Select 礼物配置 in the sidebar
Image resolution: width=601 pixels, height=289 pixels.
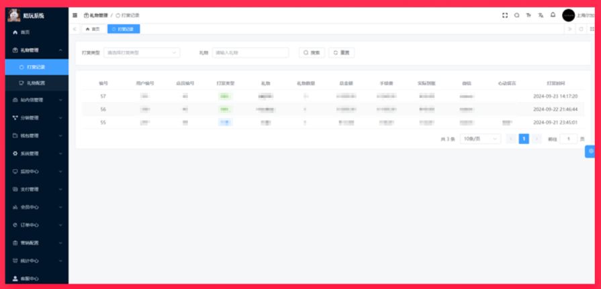[37, 83]
